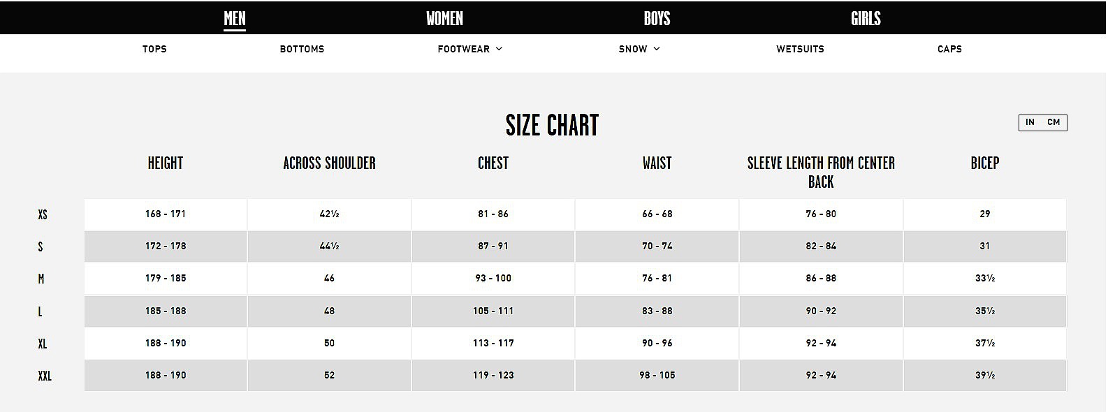This screenshot has height=412, width=1108.
Task: Click the SNOW menu label
Action: (633, 49)
